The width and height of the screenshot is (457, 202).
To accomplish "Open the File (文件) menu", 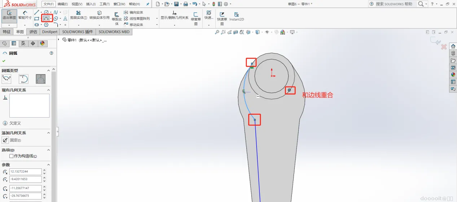I will tap(48, 4).
